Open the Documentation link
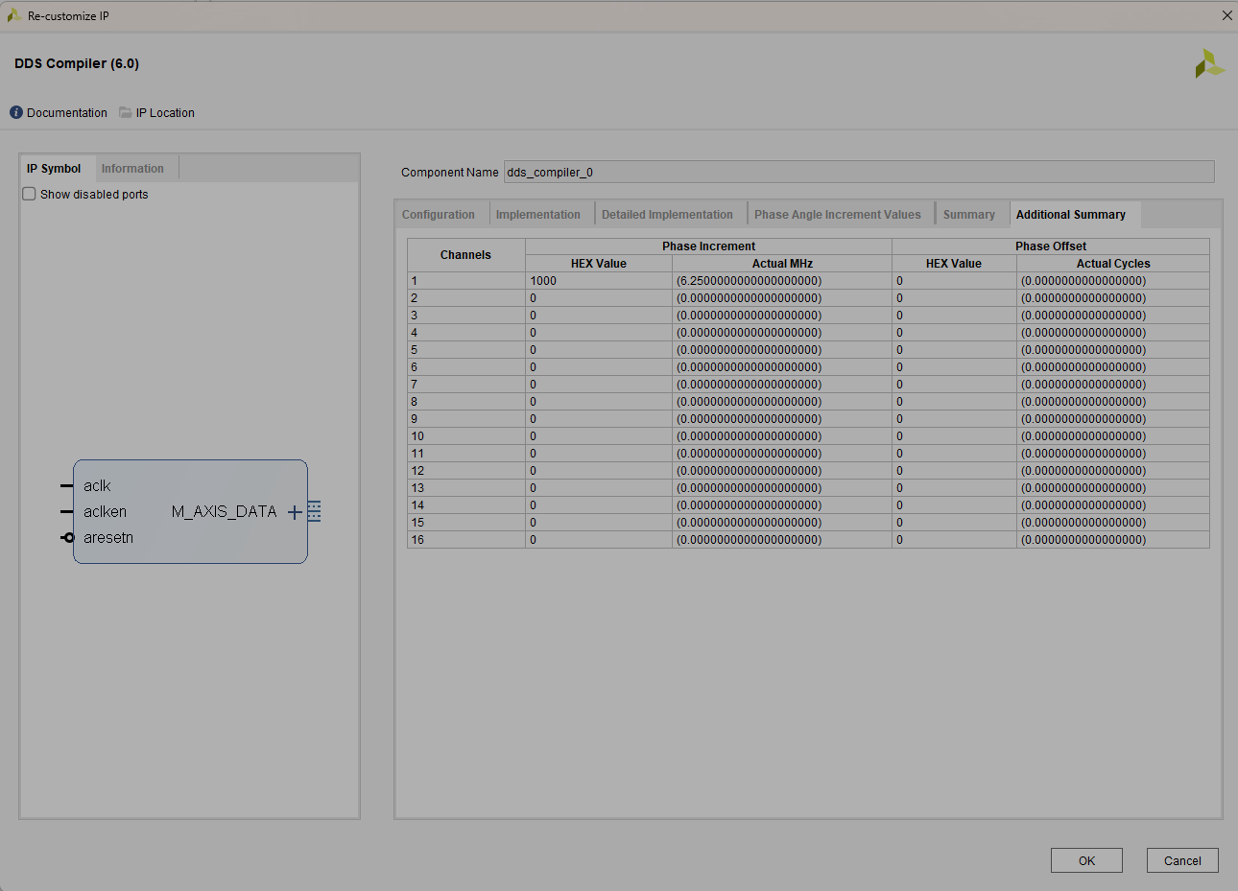Screen dimensions: 1238x891 (x=67, y=113)
